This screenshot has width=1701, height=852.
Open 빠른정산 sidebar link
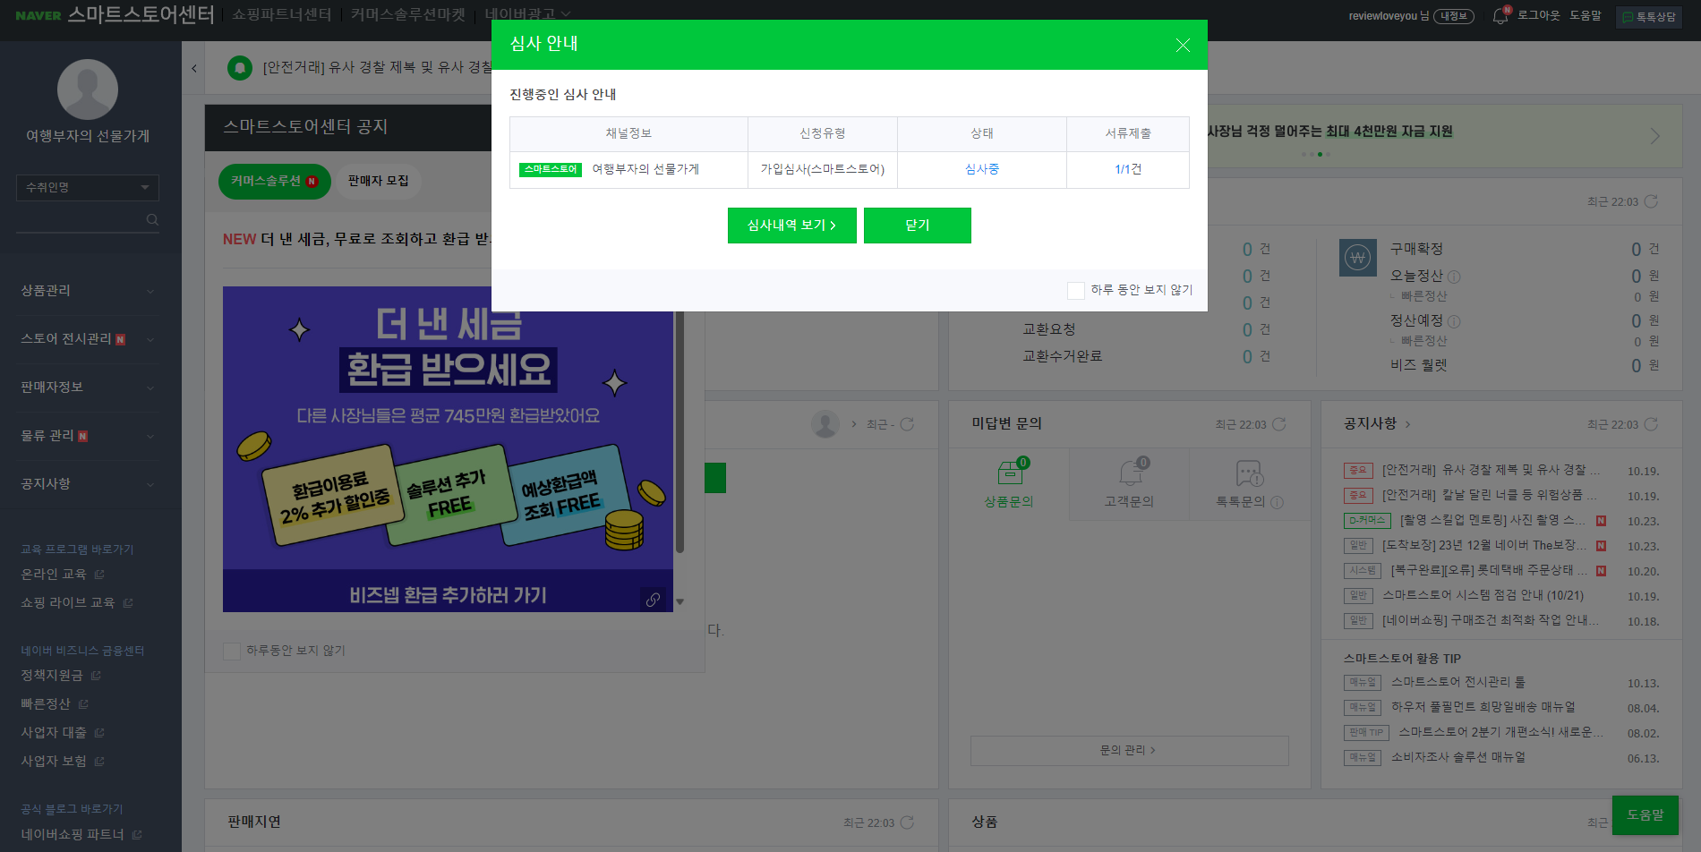[x=55, y=704]
